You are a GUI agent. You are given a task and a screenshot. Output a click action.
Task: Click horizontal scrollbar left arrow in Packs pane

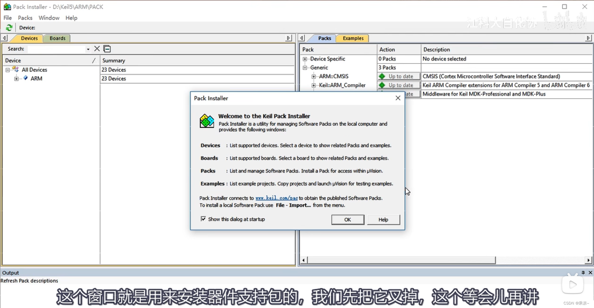(x=303, y=260)
